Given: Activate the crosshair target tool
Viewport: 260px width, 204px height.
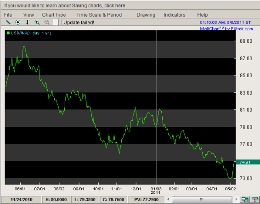Looking at the screenshot, I should (18, 22).
